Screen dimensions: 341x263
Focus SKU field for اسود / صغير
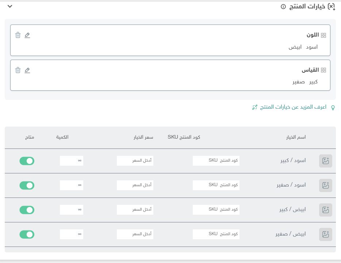[216, 185]
